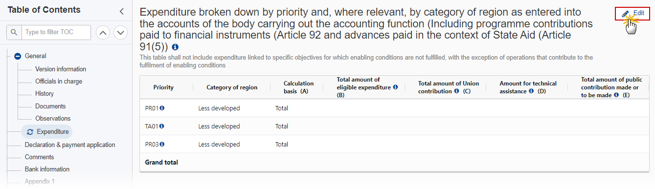Screen dimensions: 655x189
Task: Open info icon next to PR03
Action: click(161, 144)
